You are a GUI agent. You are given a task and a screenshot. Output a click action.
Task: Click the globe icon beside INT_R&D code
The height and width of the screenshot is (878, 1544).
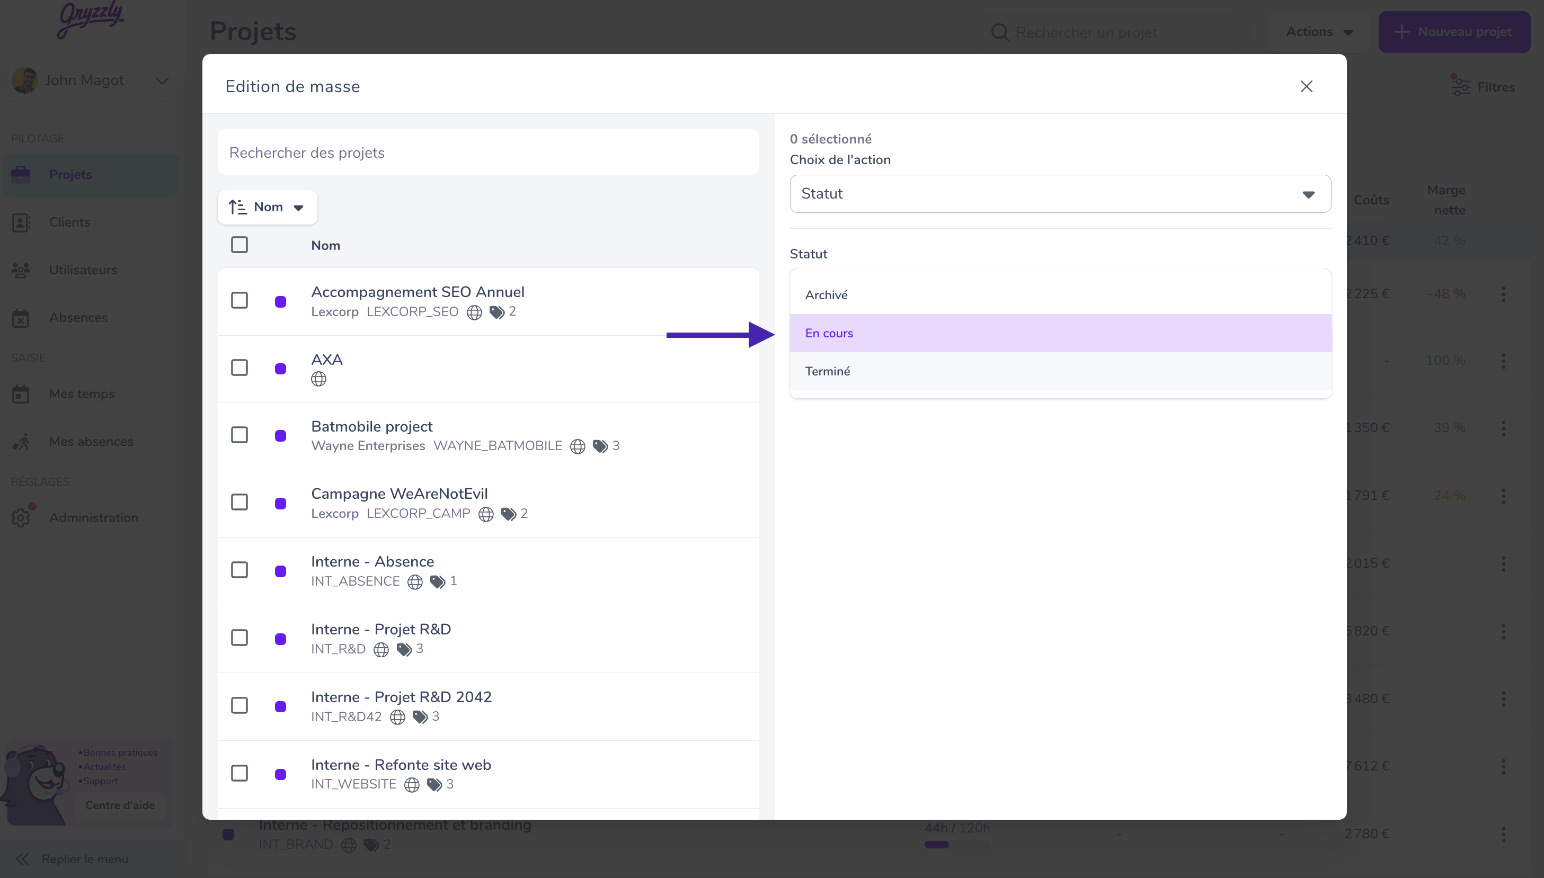click(381, 649)
